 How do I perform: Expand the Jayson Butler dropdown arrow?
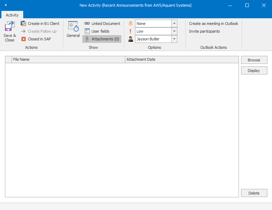(x=174, y=39)
